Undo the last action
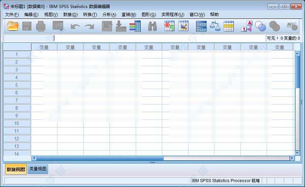Image resolution: width=305 pixels, height=187 pixels. point(75,26)
